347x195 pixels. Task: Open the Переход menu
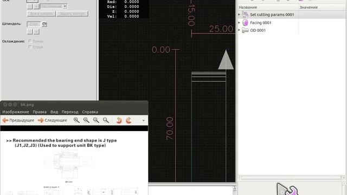(x=70, y=112)
